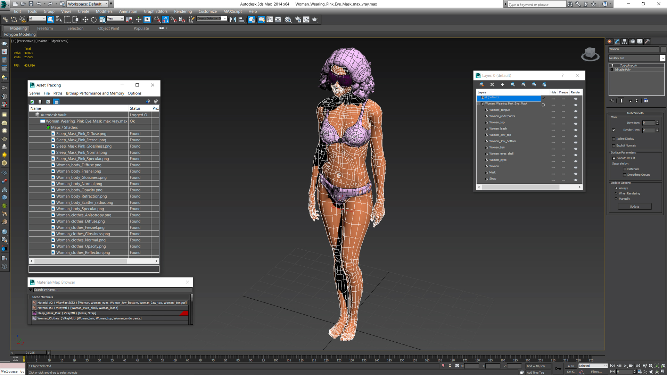Click the Polygon Modeling panel button
The image size is (667, 375).
pyautogui.click(x=20, y=34)
